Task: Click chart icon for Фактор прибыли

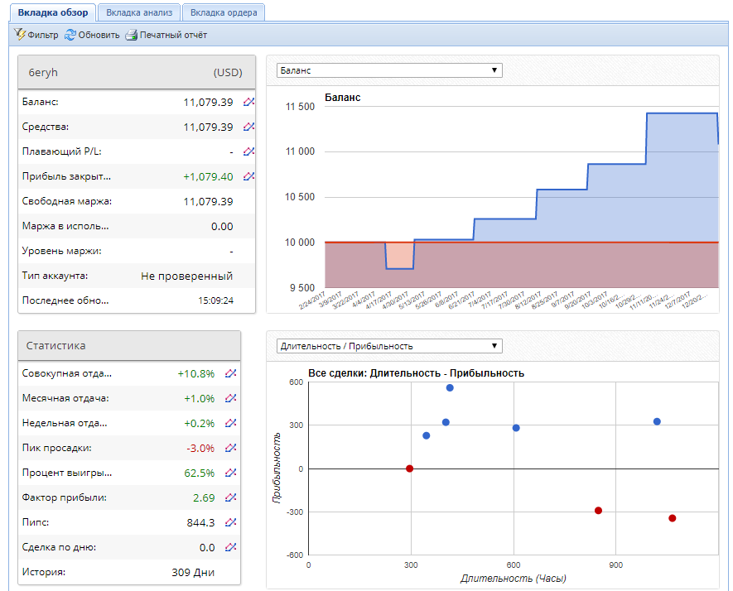Action: tap(230, 497)
